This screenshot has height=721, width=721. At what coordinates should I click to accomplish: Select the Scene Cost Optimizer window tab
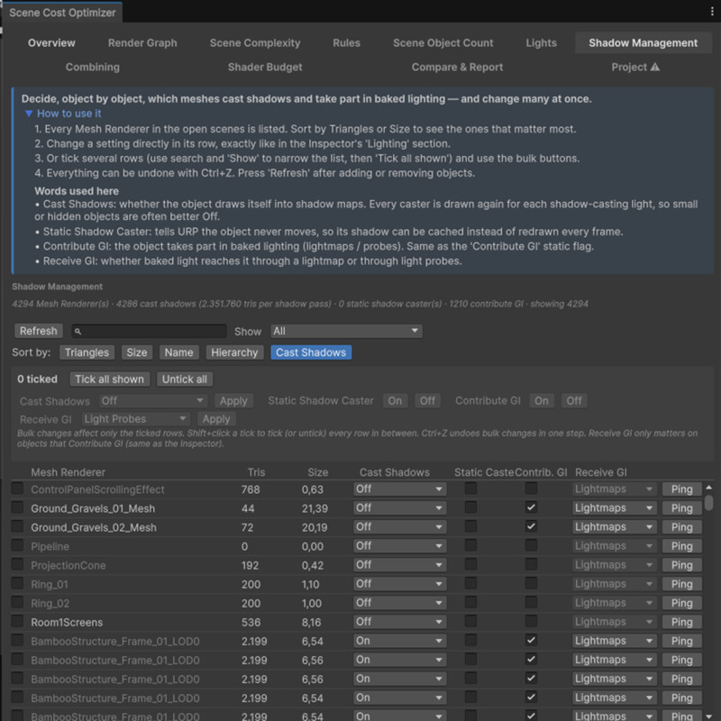62,13
